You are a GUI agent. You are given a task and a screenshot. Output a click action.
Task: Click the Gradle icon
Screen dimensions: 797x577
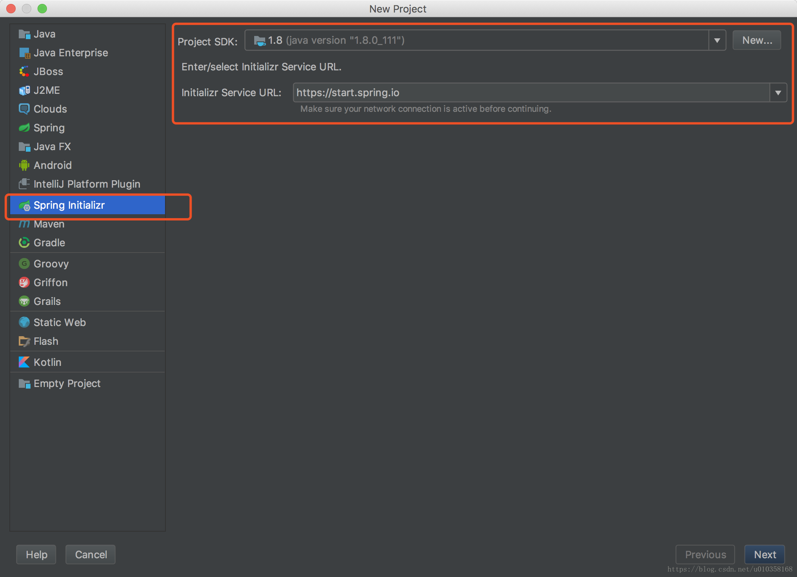coord(24,243)
